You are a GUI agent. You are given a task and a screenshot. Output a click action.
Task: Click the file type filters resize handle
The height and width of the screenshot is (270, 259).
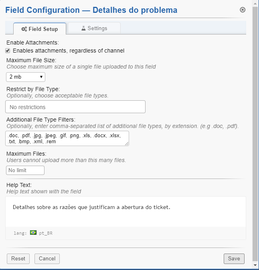127,143
